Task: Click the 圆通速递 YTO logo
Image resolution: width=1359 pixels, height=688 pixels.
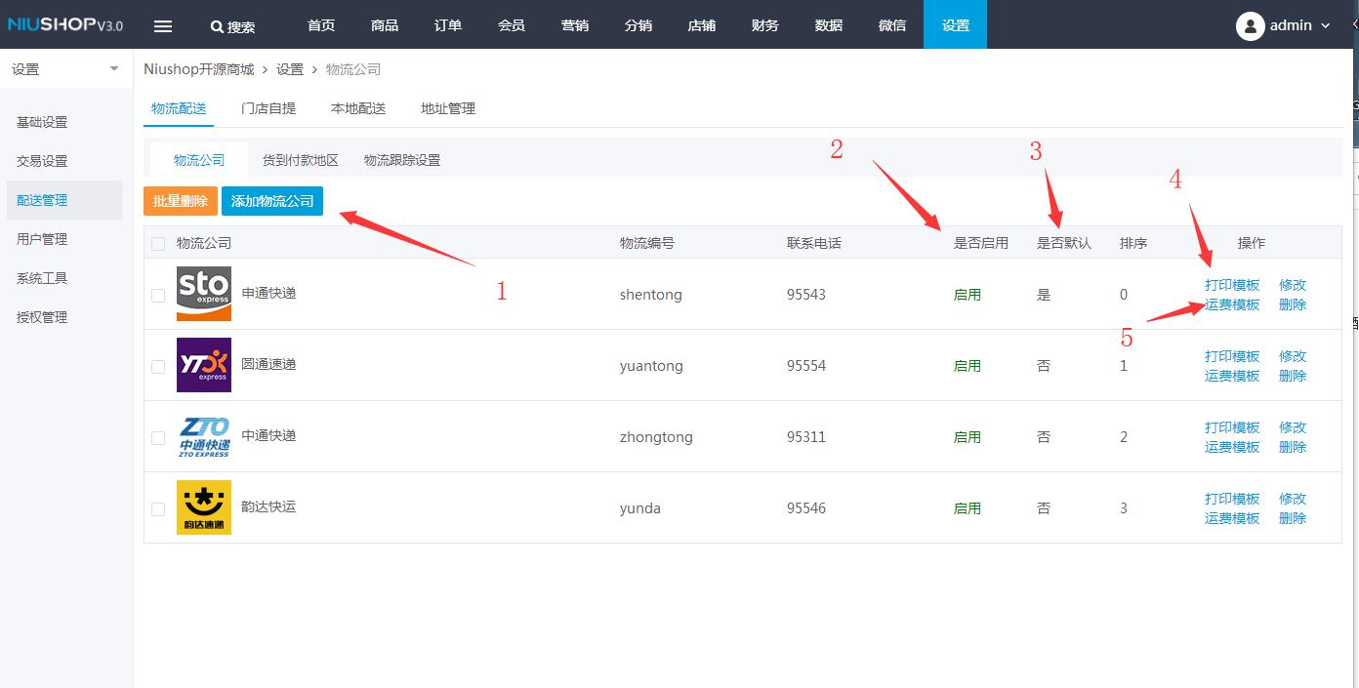Action: 203,364
